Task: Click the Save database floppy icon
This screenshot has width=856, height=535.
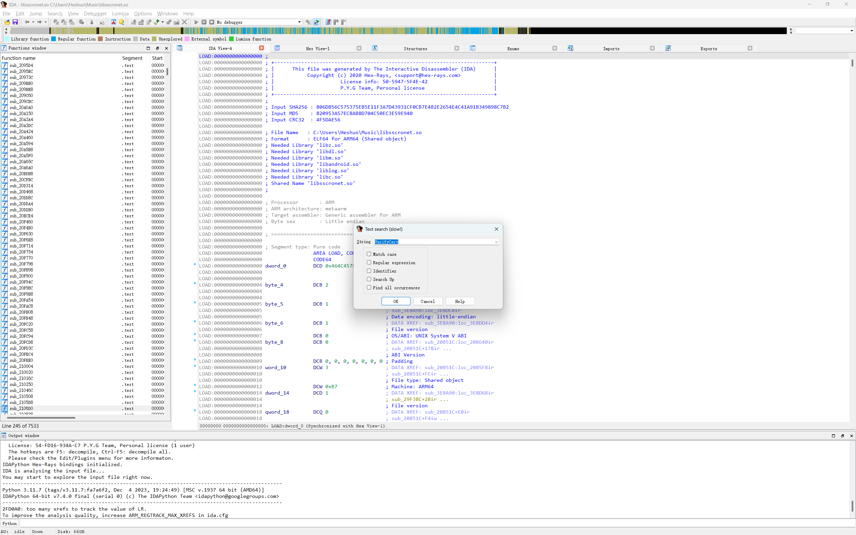Action: click(15, 22)
